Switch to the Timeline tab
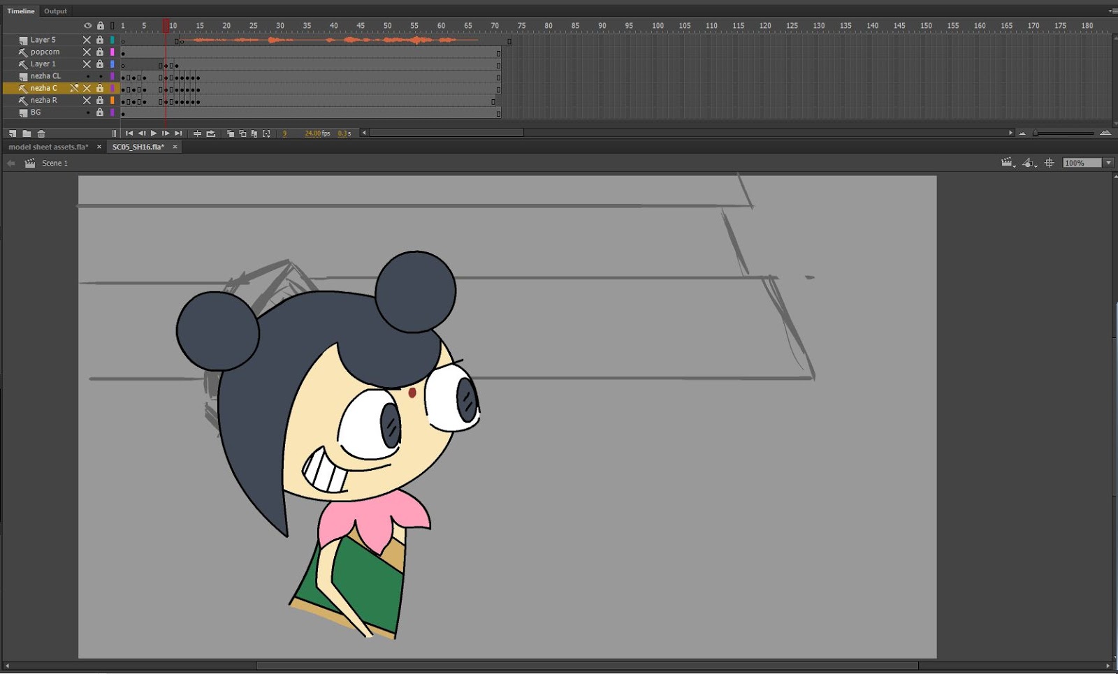Viewport: 1118px width, 674px height. pos(21,11)
